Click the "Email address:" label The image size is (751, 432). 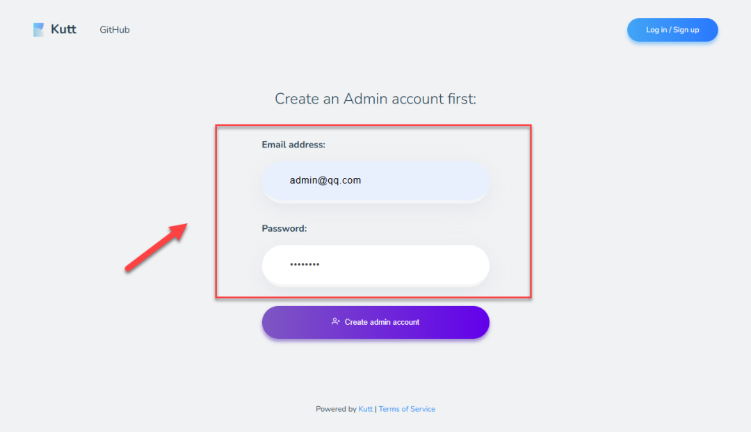coord(293,145)
